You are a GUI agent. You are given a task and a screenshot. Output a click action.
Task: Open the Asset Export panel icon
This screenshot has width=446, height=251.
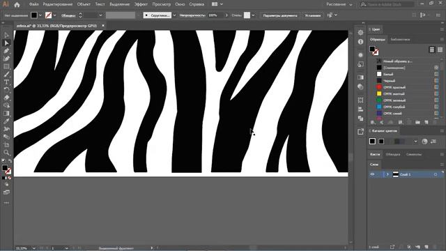click(x=361, y=132)
